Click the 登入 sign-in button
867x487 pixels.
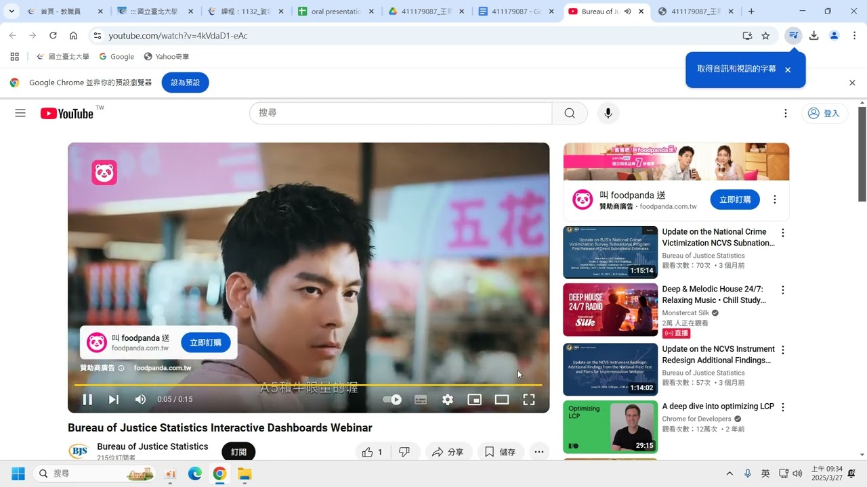point(824,113)
